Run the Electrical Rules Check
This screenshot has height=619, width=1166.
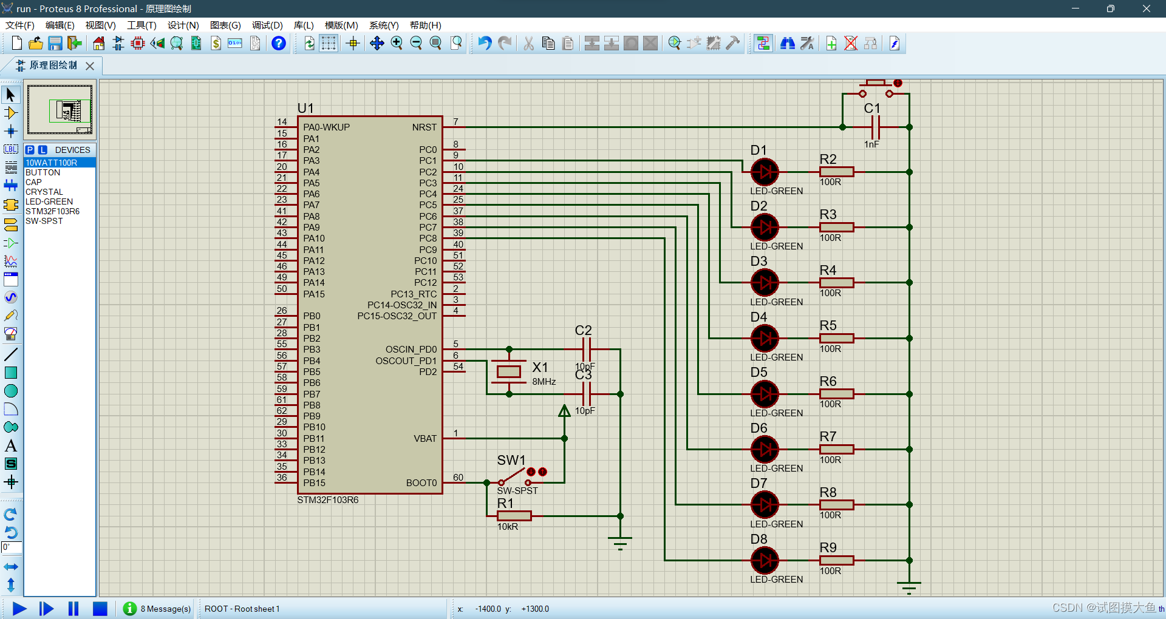click(x=893, y=43)
